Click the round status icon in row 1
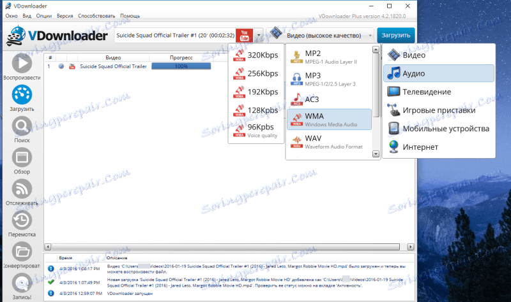Screen dimensions: 511x302 pyautogui.click(x=61, y=66)
